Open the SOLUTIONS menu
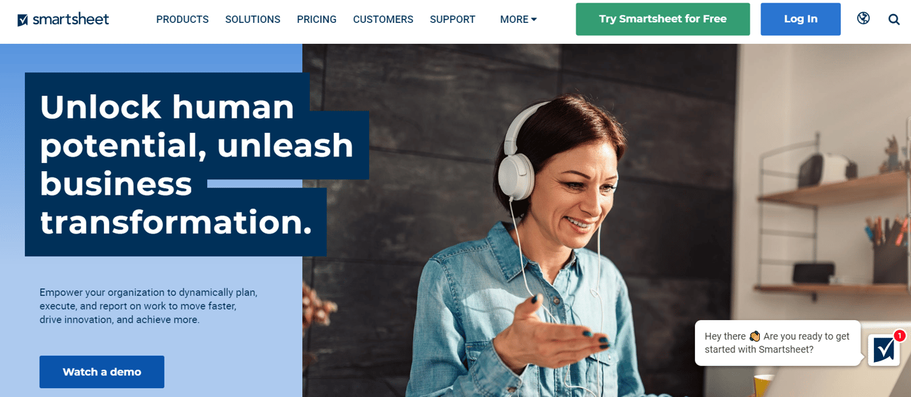This screenshot has height=397, width=911. pyautogui.click(x=252, y=20)
